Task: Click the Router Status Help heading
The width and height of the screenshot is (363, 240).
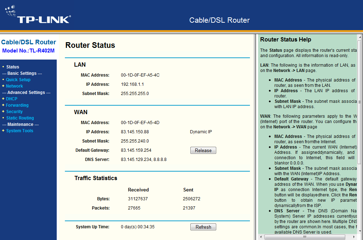Action: click(x=285, y=40)
